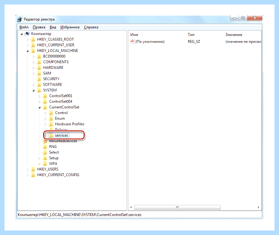Expand the HKEY_USERS node
Image resolution: width=279 pixels, height=235 pixels.
(x=27, y=170)
